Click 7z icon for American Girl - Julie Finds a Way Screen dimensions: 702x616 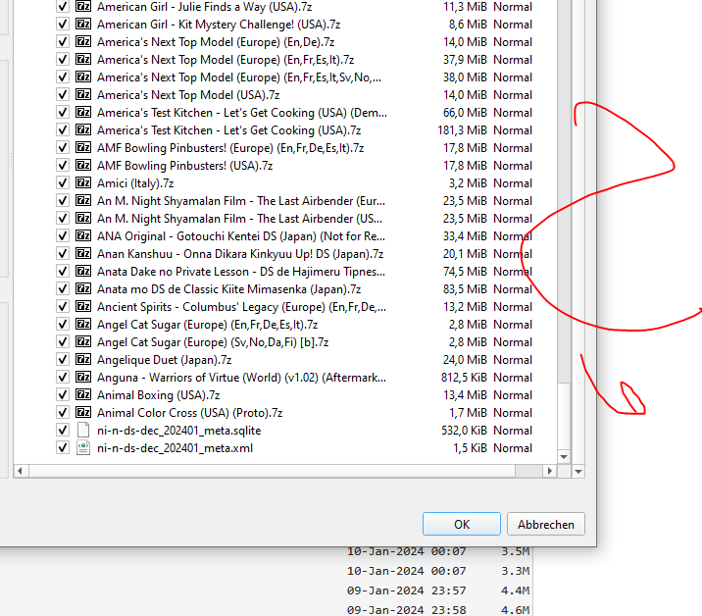pyautogui.click(x=83, y=6)
